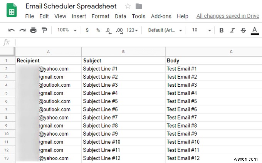The height and width of the screenshot is (163, 262).
Task: Click All changes saved in Drive
Action: click(227, 16)
